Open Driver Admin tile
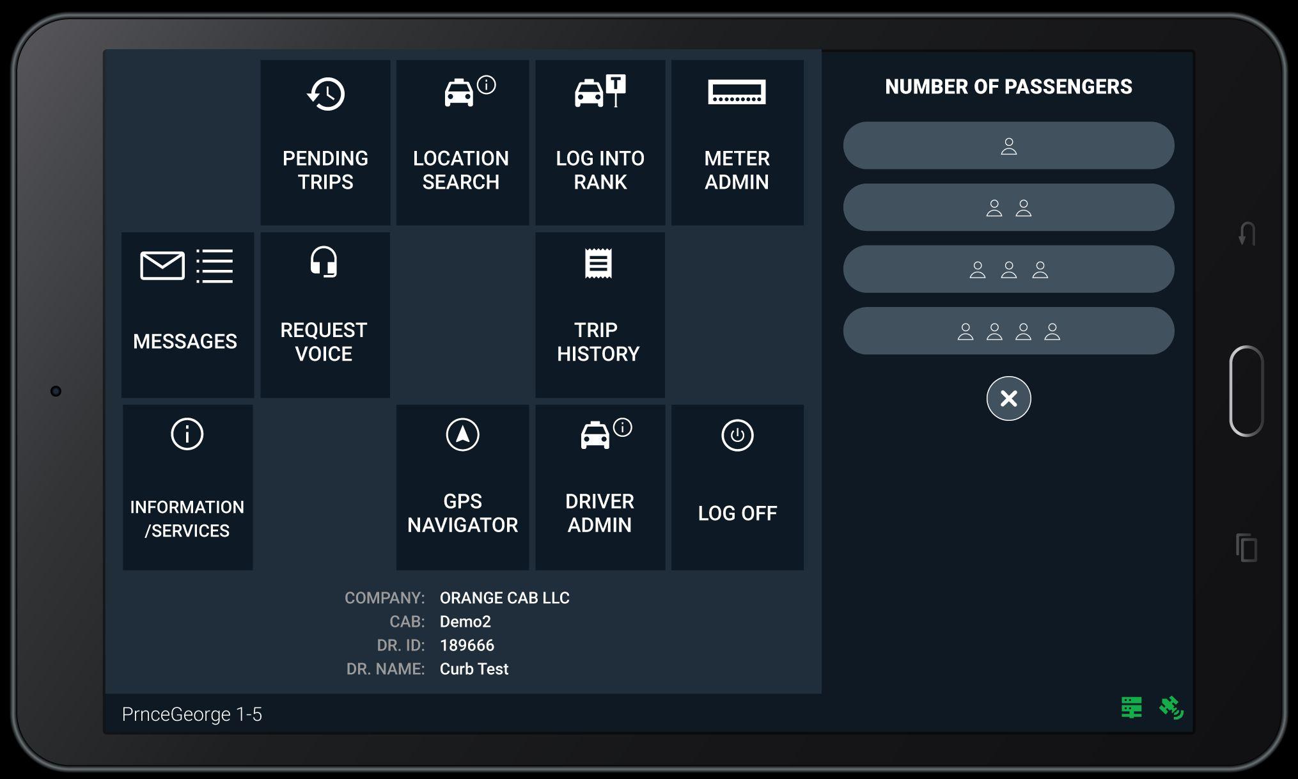The width and height of the screenshot is (1298, 779). (x=600, y=487)
